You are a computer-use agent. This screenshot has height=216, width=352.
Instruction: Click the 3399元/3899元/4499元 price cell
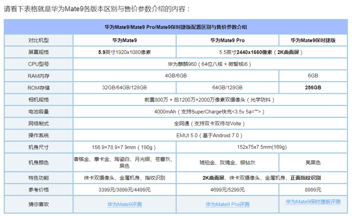[125, 190]
